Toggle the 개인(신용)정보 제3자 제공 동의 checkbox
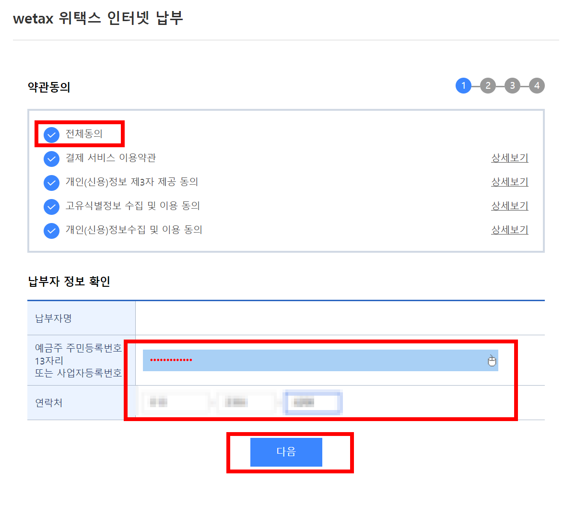 51,183
